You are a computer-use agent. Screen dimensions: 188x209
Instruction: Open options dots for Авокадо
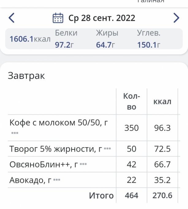(57, 180)
